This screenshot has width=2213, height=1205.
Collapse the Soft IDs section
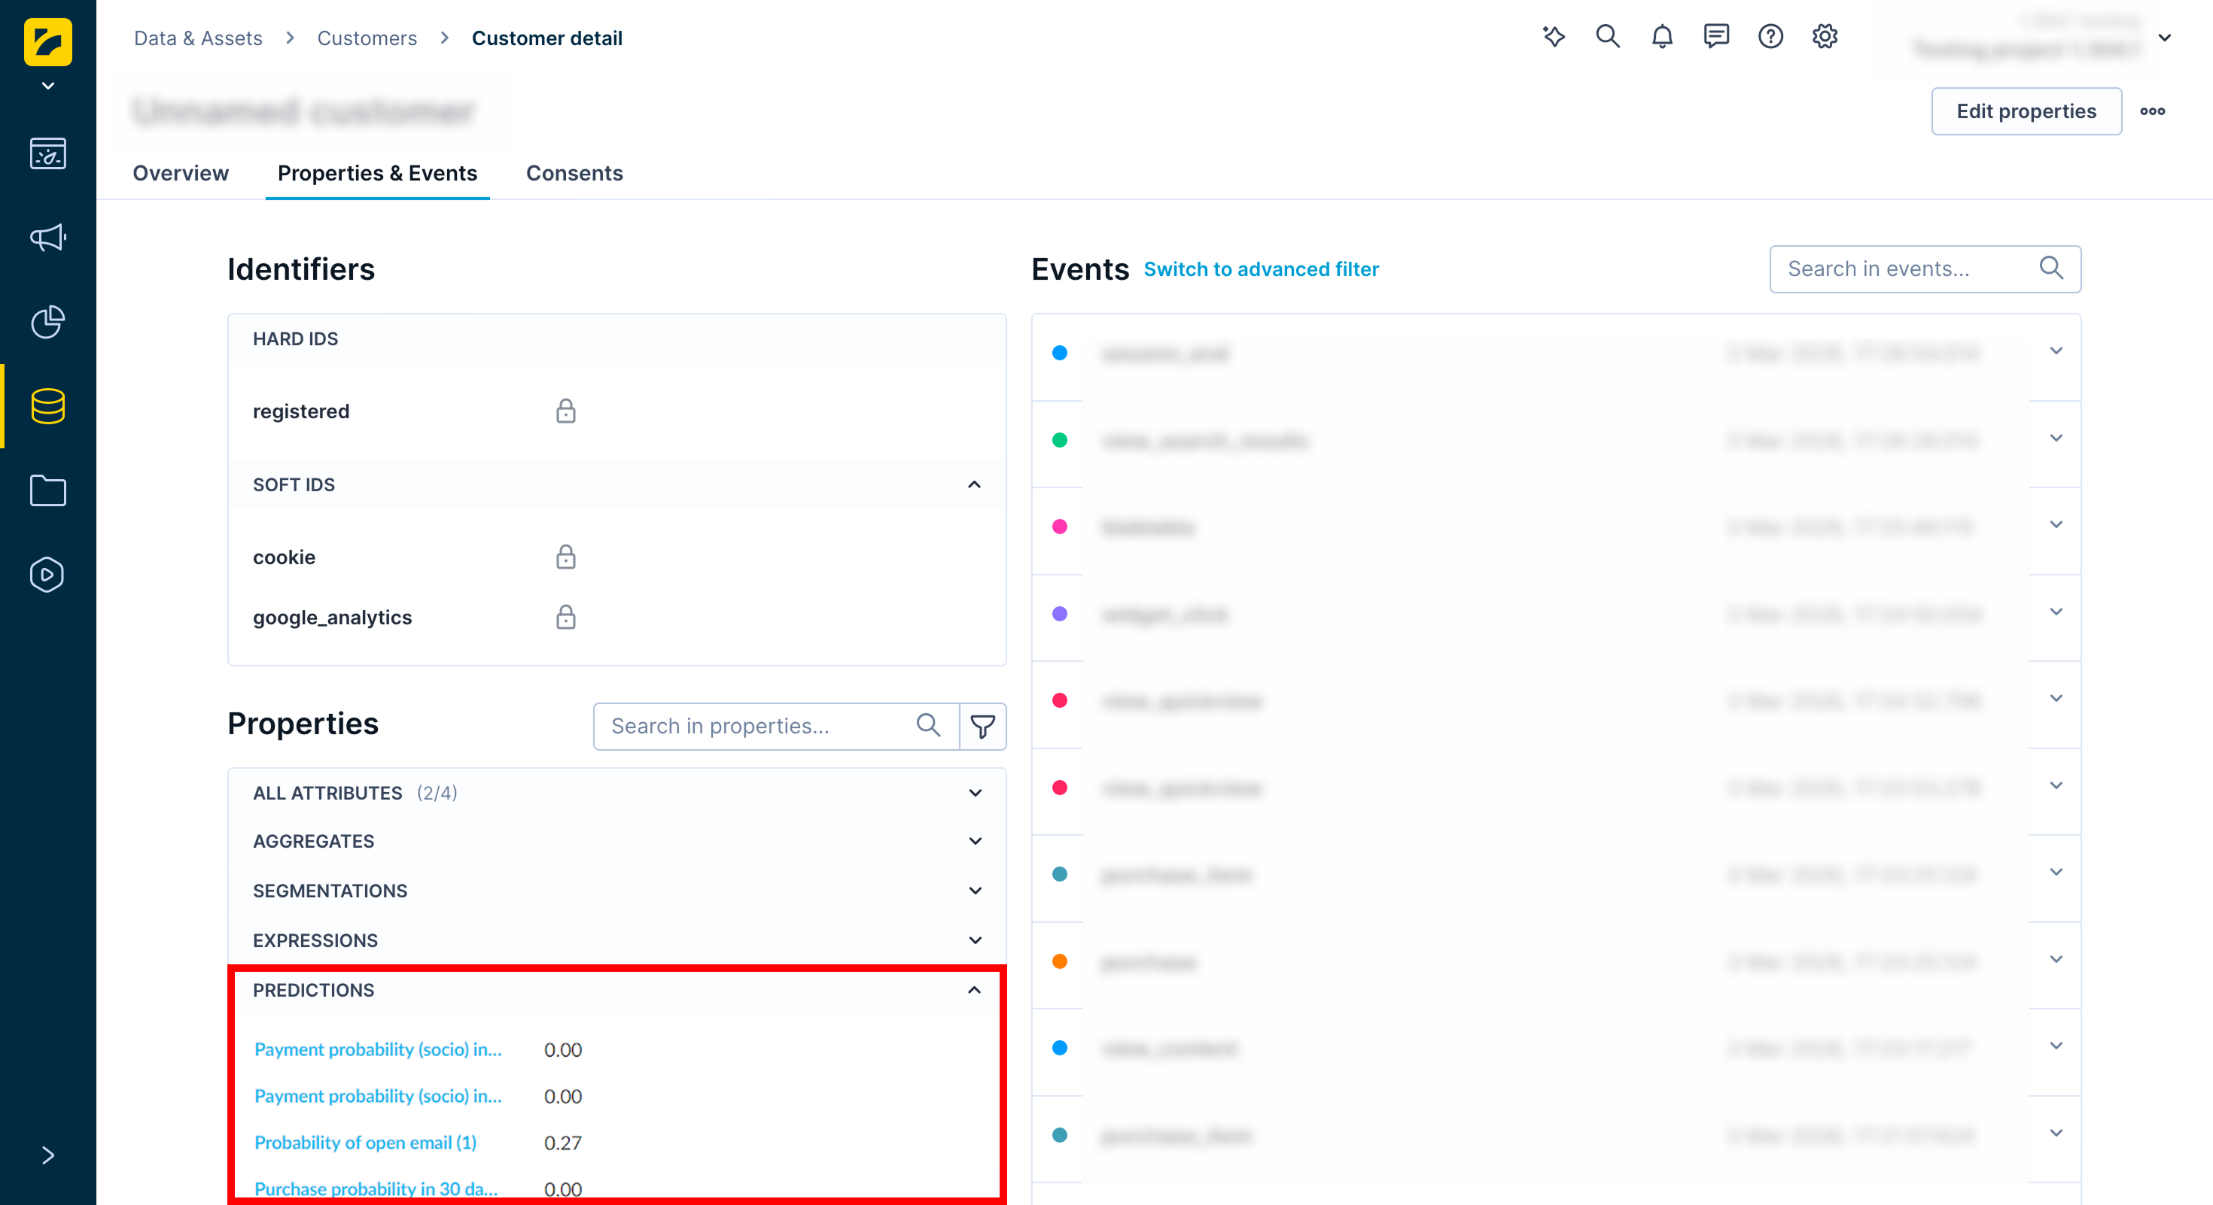974,485
